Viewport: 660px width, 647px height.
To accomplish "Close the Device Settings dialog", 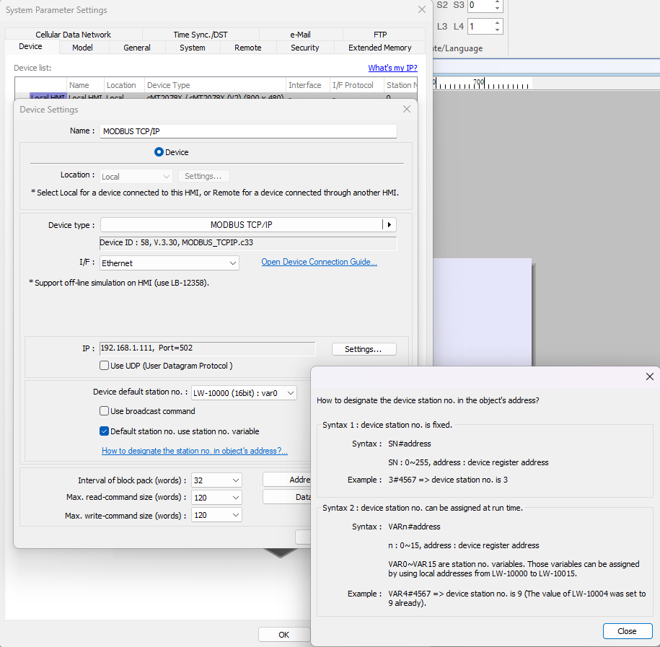I will click(x=407, y=109).
